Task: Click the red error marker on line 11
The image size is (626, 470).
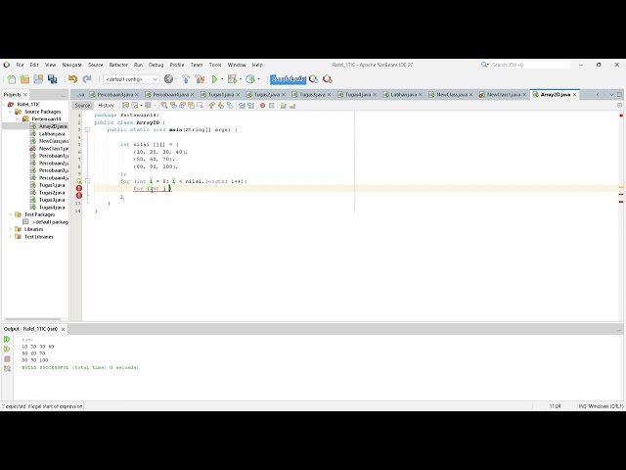Action: [79, 188]
